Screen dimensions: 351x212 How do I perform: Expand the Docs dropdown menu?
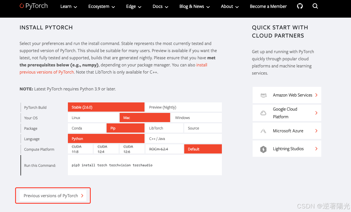pyautogui.click(x=160, y=6)
